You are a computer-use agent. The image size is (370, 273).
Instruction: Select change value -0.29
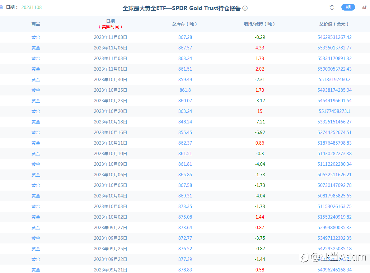pyautogui.click(x=260, y=37)
